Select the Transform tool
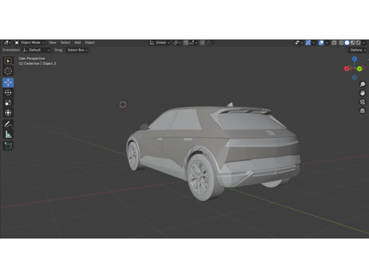This screenshot has height=278, width=369. point(8,112)
